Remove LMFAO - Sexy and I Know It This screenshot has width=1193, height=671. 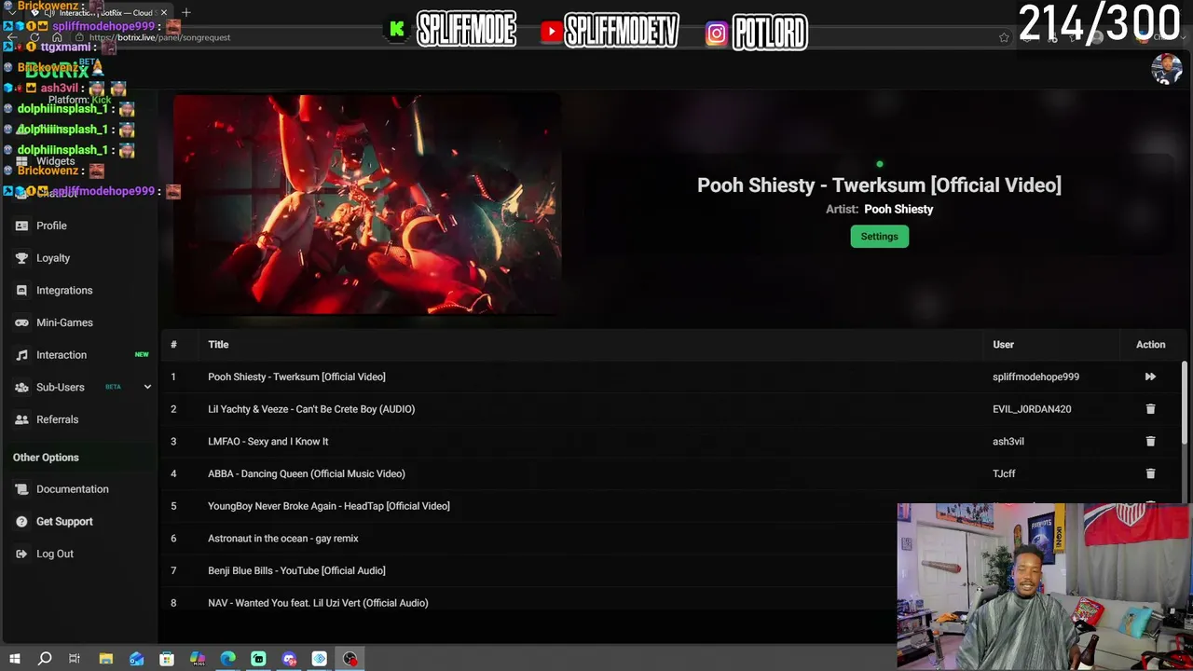coord(1150,442)
